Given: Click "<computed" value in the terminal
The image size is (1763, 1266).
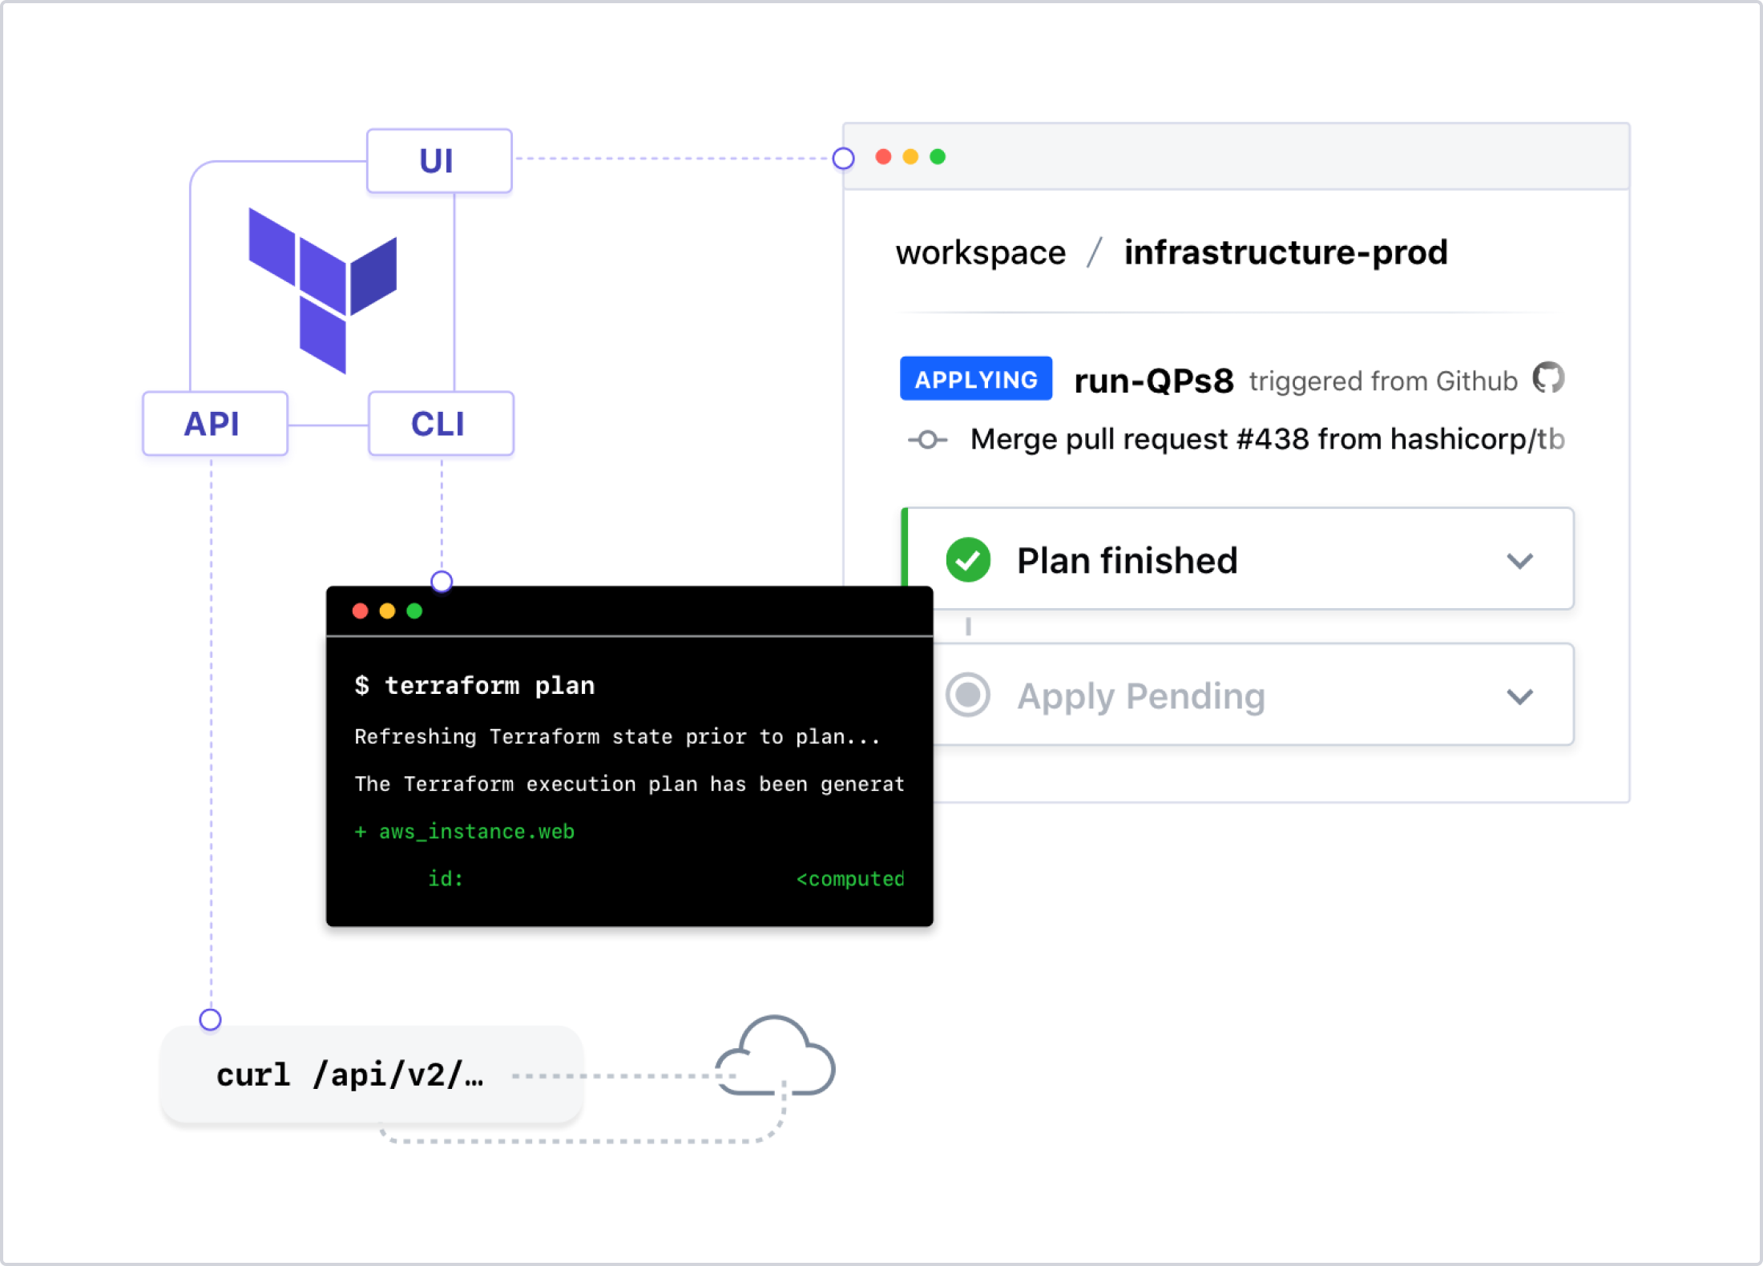Looking at the screenshot, I should (849, 879).
